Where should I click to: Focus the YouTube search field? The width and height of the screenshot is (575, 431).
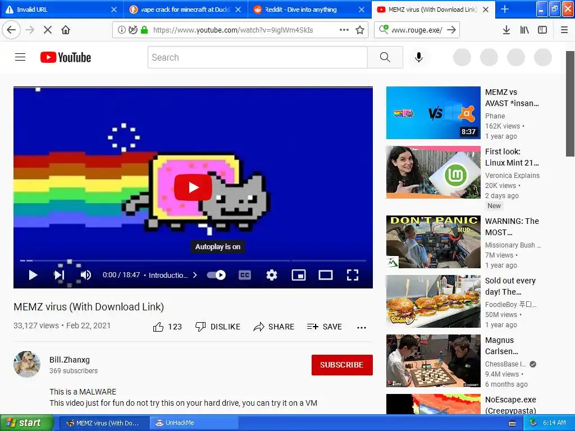(x=257, y=57)
